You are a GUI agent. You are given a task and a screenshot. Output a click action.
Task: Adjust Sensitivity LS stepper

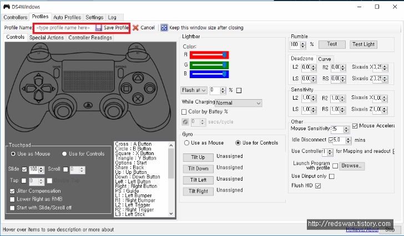click(x=314, y=110)
